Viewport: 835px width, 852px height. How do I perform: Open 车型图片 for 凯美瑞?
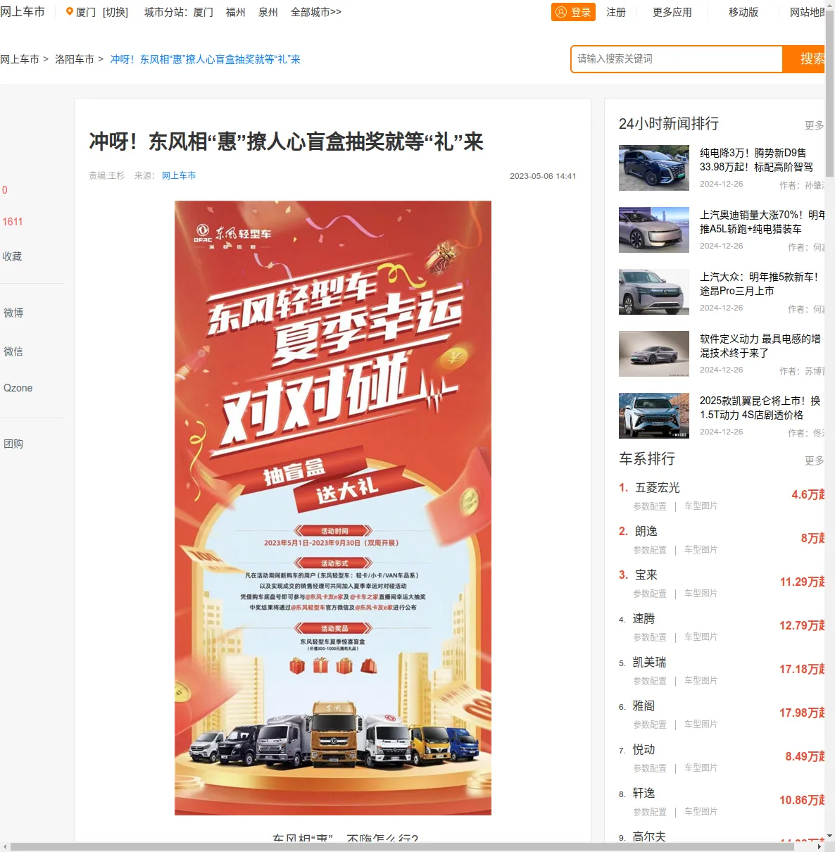point(701,681)
